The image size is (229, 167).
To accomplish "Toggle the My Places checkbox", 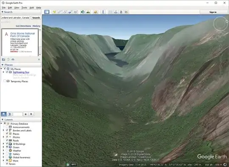I will point(5,69).
